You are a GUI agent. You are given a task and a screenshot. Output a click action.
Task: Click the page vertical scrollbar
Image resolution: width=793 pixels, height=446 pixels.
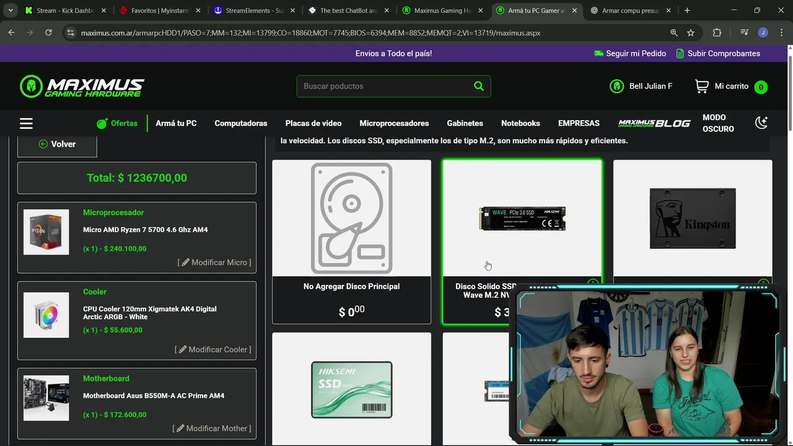789,93
